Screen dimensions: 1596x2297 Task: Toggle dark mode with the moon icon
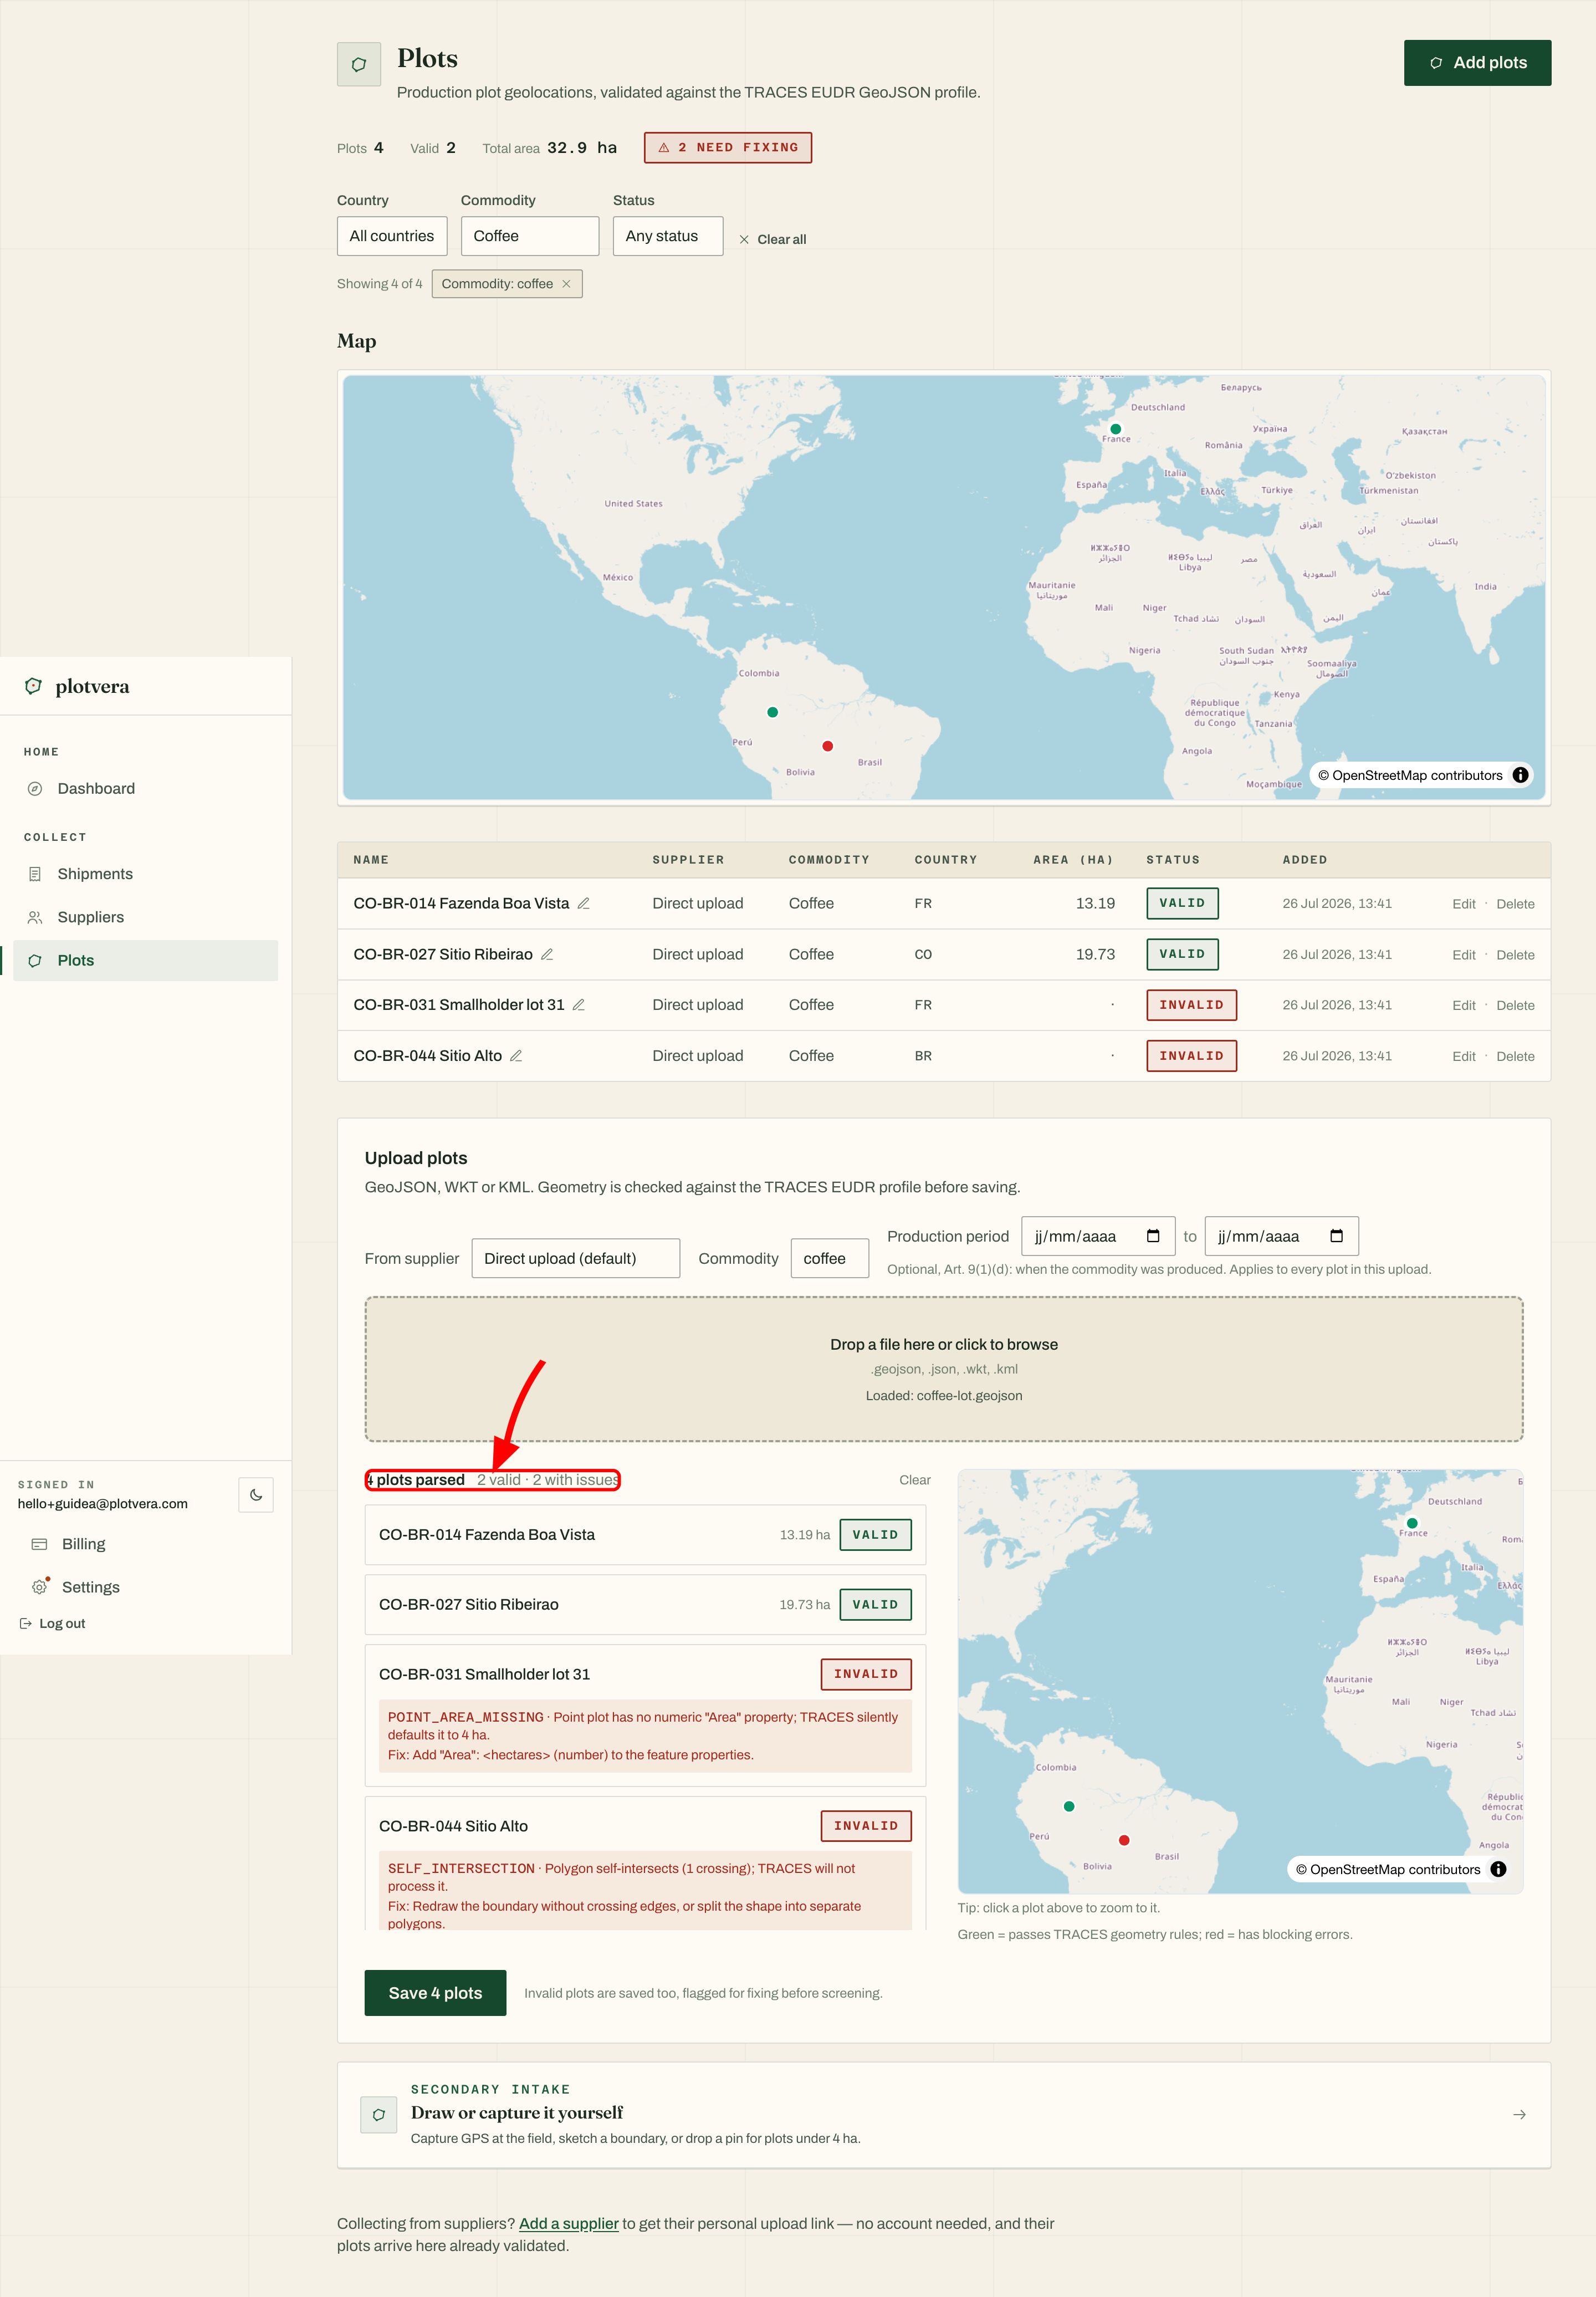pos(256,1495)
